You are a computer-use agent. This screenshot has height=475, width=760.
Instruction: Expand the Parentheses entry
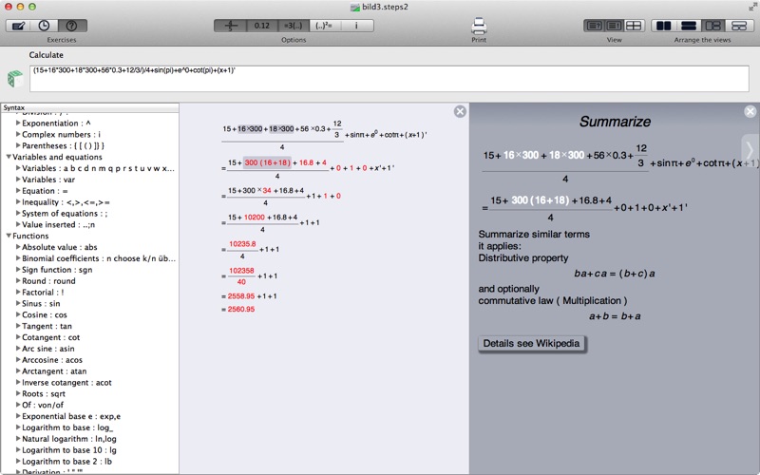(18, 145)
